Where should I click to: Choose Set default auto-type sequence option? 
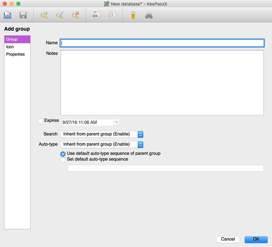pyautogui.click(x=63, y=160)
